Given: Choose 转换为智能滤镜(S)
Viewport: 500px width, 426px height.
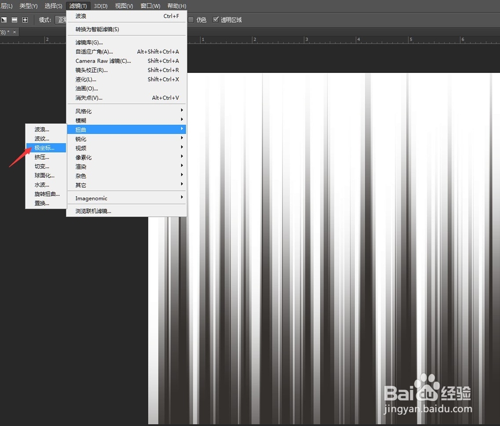Looking at the screenshot, I should [126, 29].
